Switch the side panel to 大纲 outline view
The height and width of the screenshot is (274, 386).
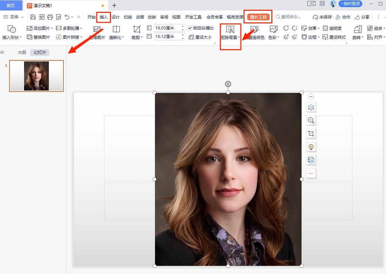(22, 53)
